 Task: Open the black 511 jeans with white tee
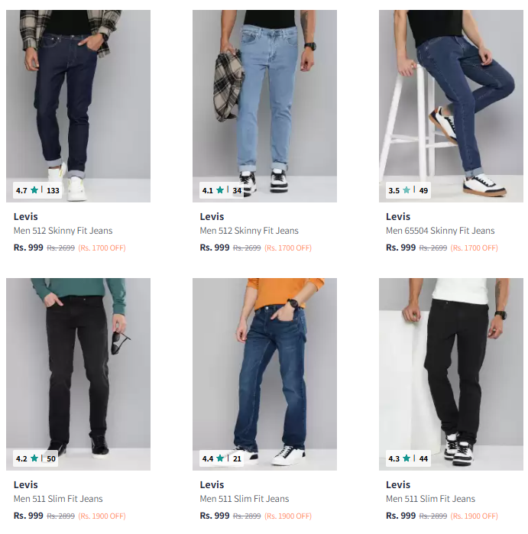[x=451, y=374]
